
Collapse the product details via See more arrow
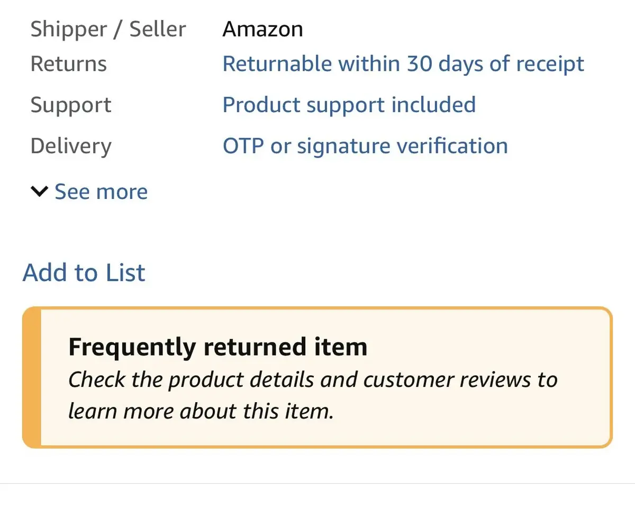(40, 192)
